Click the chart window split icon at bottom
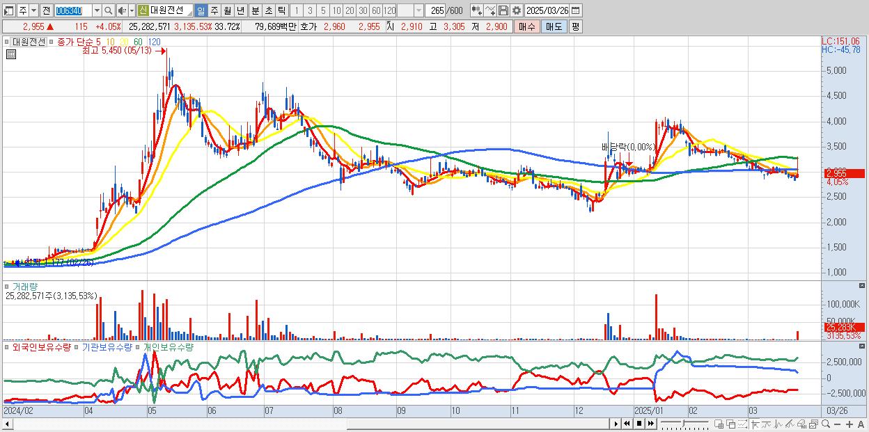This screenshot has height=432, width=869. pyautogui.click(x=719, y=424)
